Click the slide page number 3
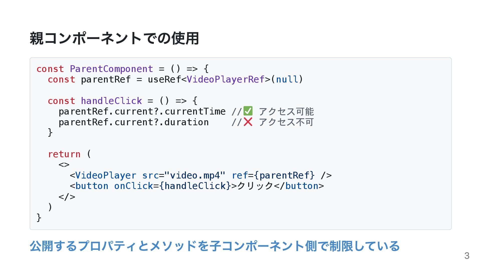The width and height of the screenshot is (481, 270). pyautogui.click(x=466, y=255)
